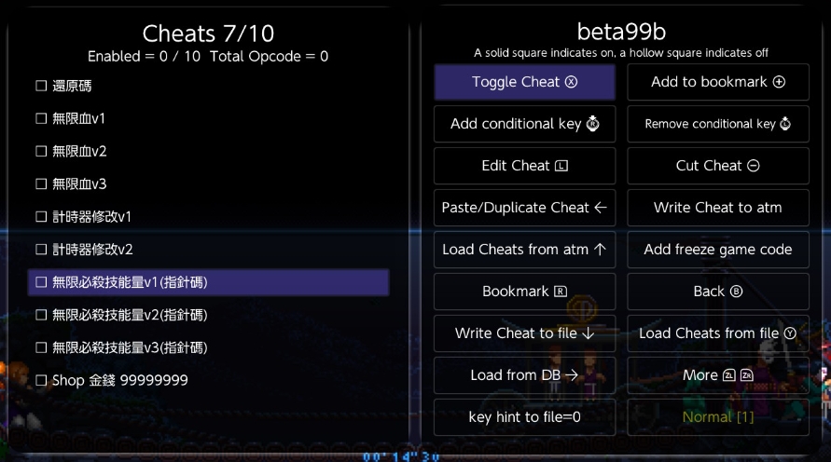Toggle Shop 金錢 99999999 checkbox
The height and width of the screenshot is (462, 831).
coord(41,380)
